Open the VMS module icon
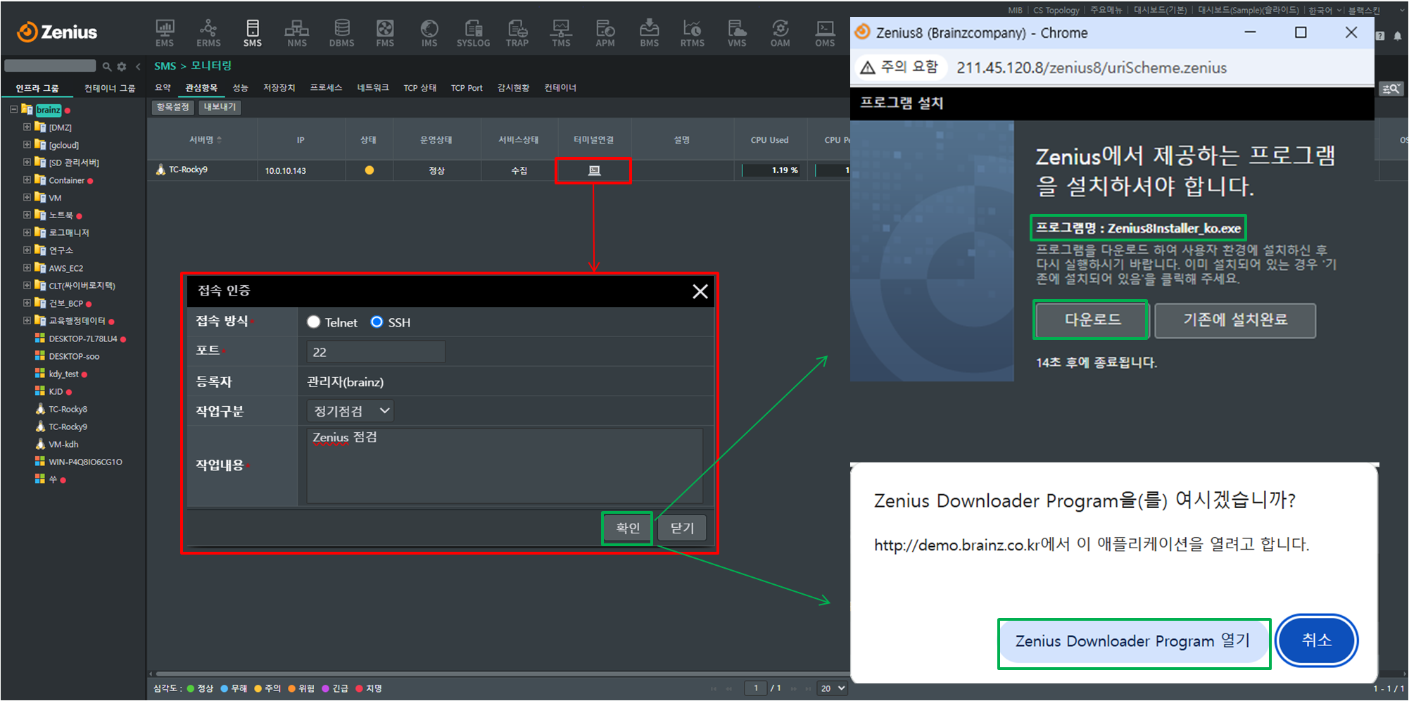Screen dimensions: 1409x701 pos(736,32)
